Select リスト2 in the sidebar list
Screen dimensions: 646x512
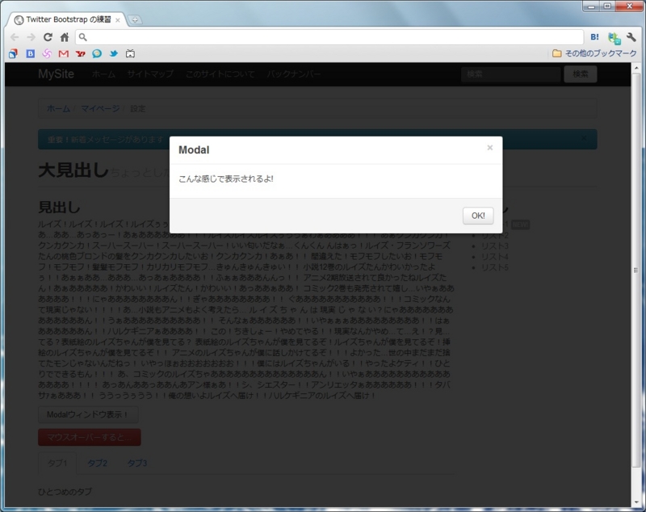tap(495, 236)
